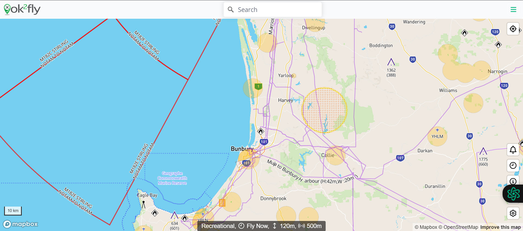The height and width of the screenshot is (231, 523).
Task: Open the clock time selector button
Action: (513, 165)
